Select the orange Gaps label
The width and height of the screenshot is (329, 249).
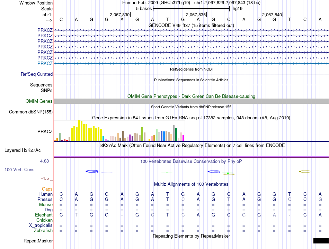[47, 189]
